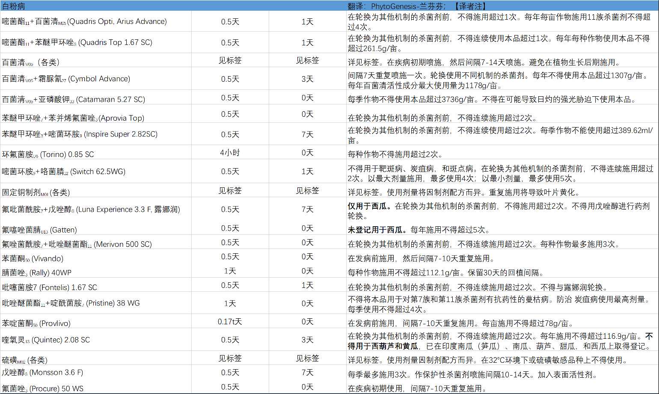Select the 7天 cell in the Inspire Super row

point(308,134)
